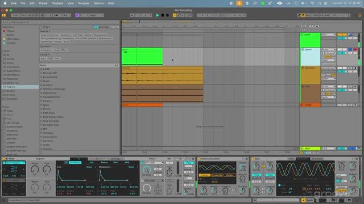Click the Chorus-Ensemble Rate knob

[204, 190]
